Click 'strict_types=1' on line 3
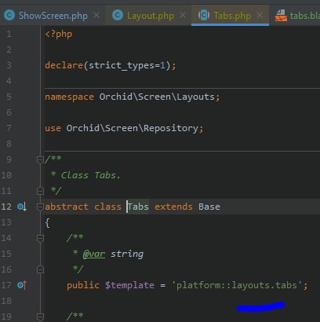Viewport: 320px width, 322px height. coord(127,65)
